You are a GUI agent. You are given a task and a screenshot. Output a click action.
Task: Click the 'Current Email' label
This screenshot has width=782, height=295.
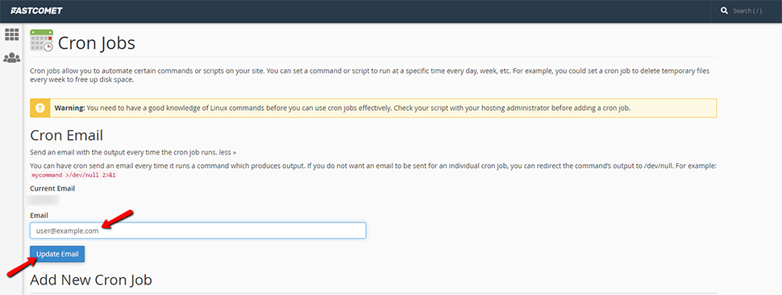coord(52,189)
